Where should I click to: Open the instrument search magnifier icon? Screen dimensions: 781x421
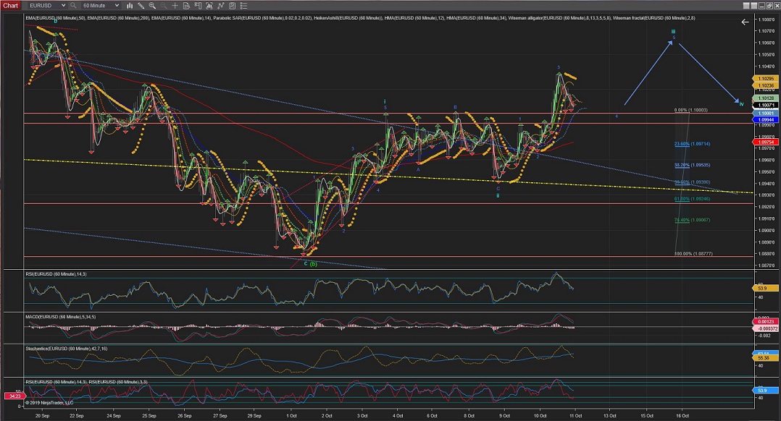(73, 5)
